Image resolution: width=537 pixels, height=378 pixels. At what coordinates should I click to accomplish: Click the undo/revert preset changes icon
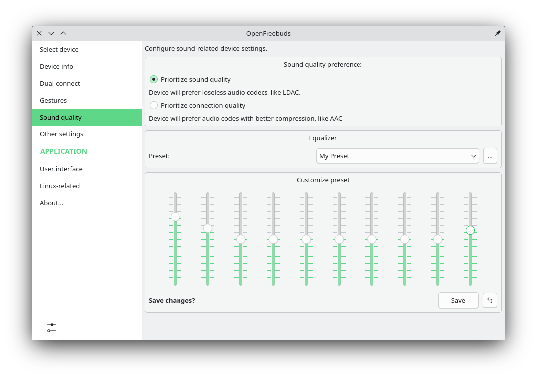pos(490,300)
